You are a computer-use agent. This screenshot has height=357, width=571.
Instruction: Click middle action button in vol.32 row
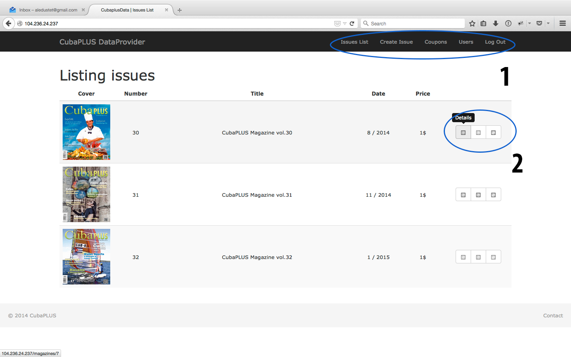tap(478, 257)
